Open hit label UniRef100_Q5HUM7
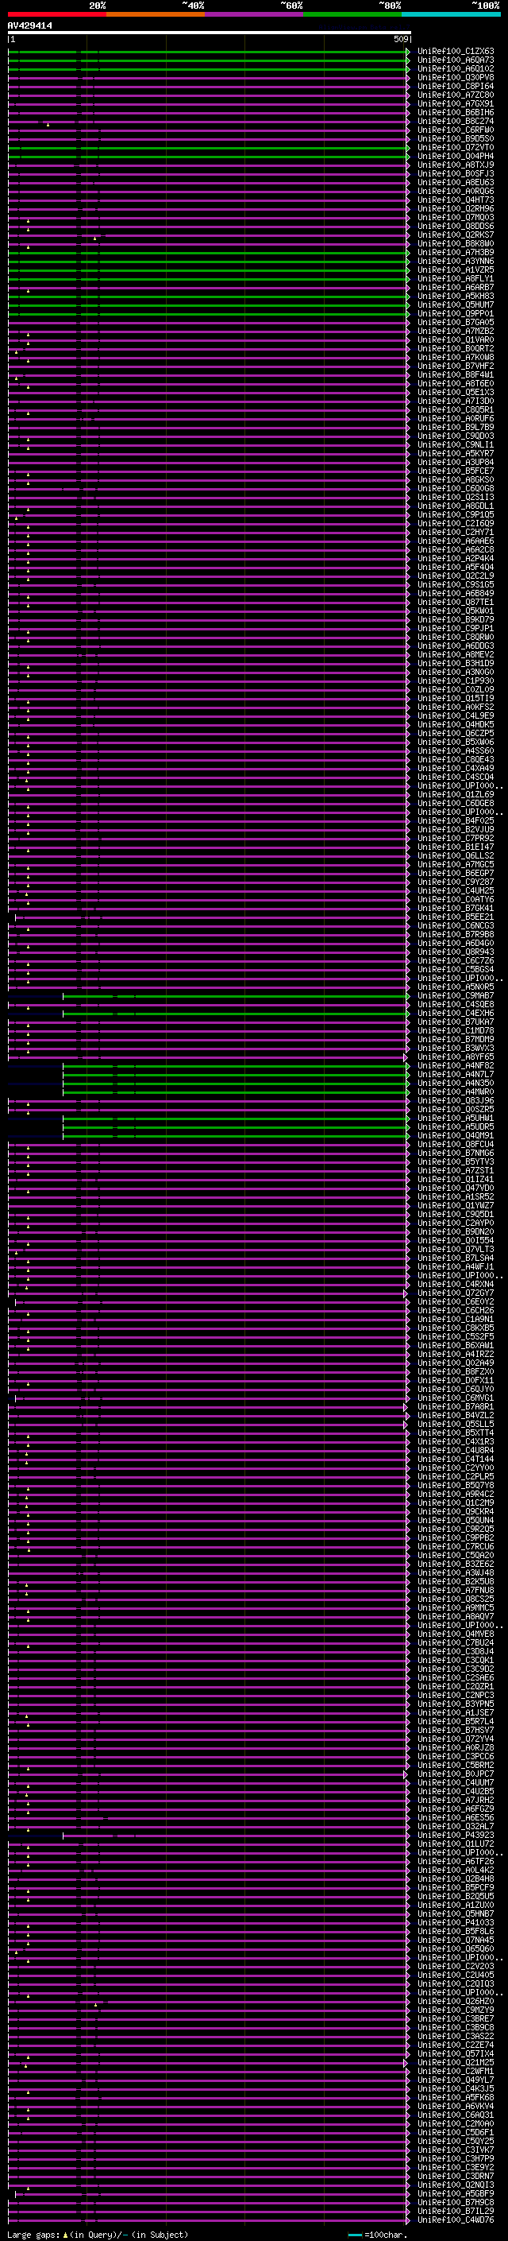Image resolution: width=508 pixels, height=2241 pixels. (456, 304)
